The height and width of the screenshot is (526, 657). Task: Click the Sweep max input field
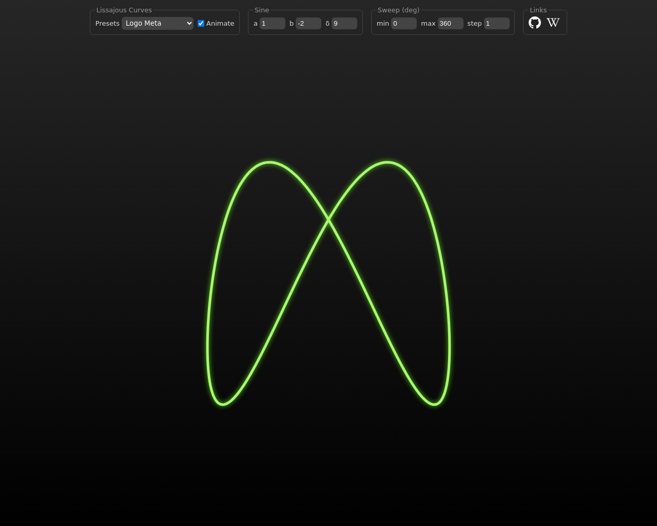[x=451, y=23]
